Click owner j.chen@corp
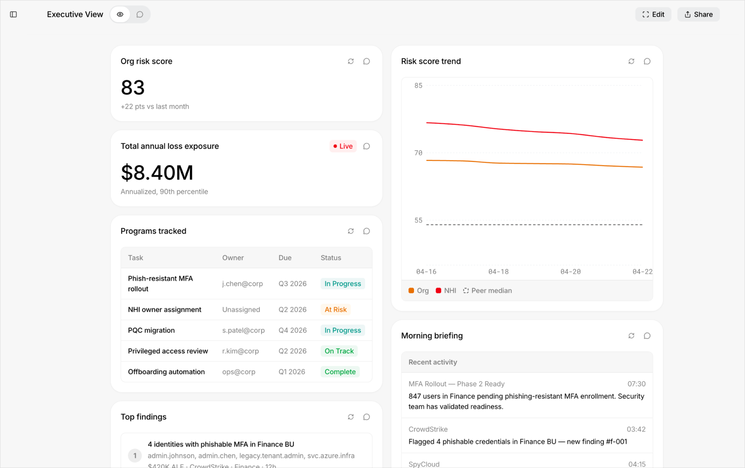745x468 pixels. [242, 284]
